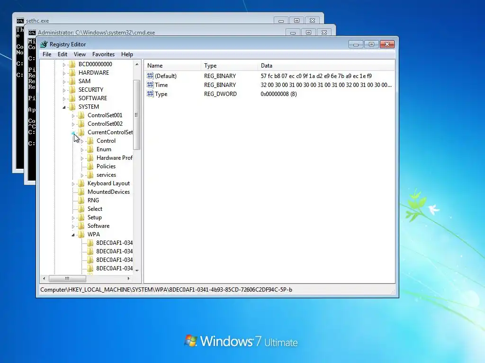485x363 pixels.
Task: Select the services folder icon
Action: click(90, 175)
